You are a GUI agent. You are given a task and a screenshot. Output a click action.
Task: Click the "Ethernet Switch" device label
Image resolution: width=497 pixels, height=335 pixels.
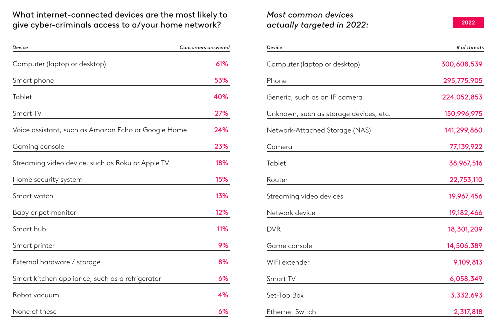[x=291, y=312]
